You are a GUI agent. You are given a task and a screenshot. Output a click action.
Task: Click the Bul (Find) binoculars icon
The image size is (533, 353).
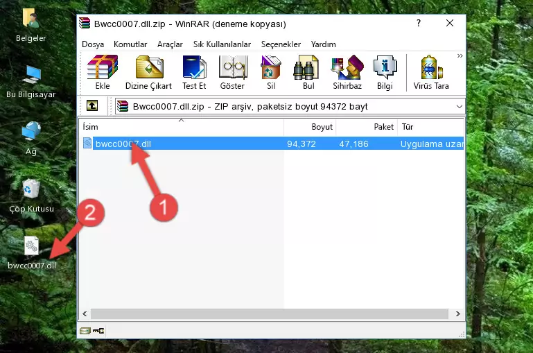[308, 72]
